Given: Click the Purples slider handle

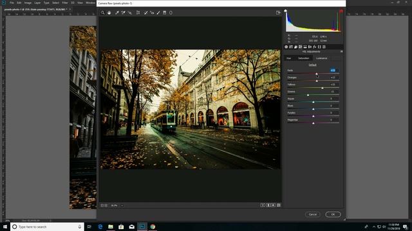Looking at the screenshot, I should tap(314, 116).
